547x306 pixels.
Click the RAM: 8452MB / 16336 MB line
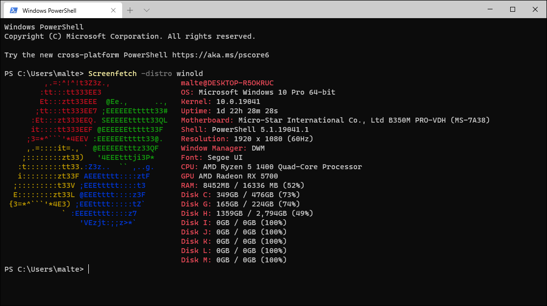click(x=242, y=185)
